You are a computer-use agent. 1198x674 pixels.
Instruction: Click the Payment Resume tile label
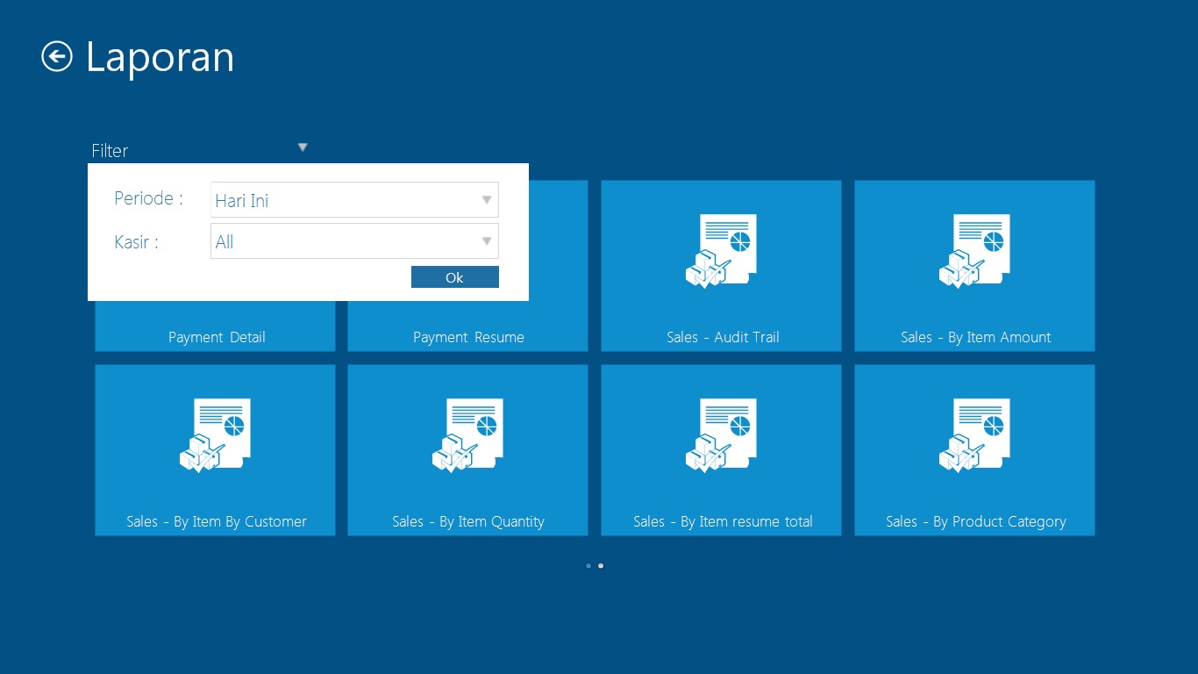click(468, 337)
